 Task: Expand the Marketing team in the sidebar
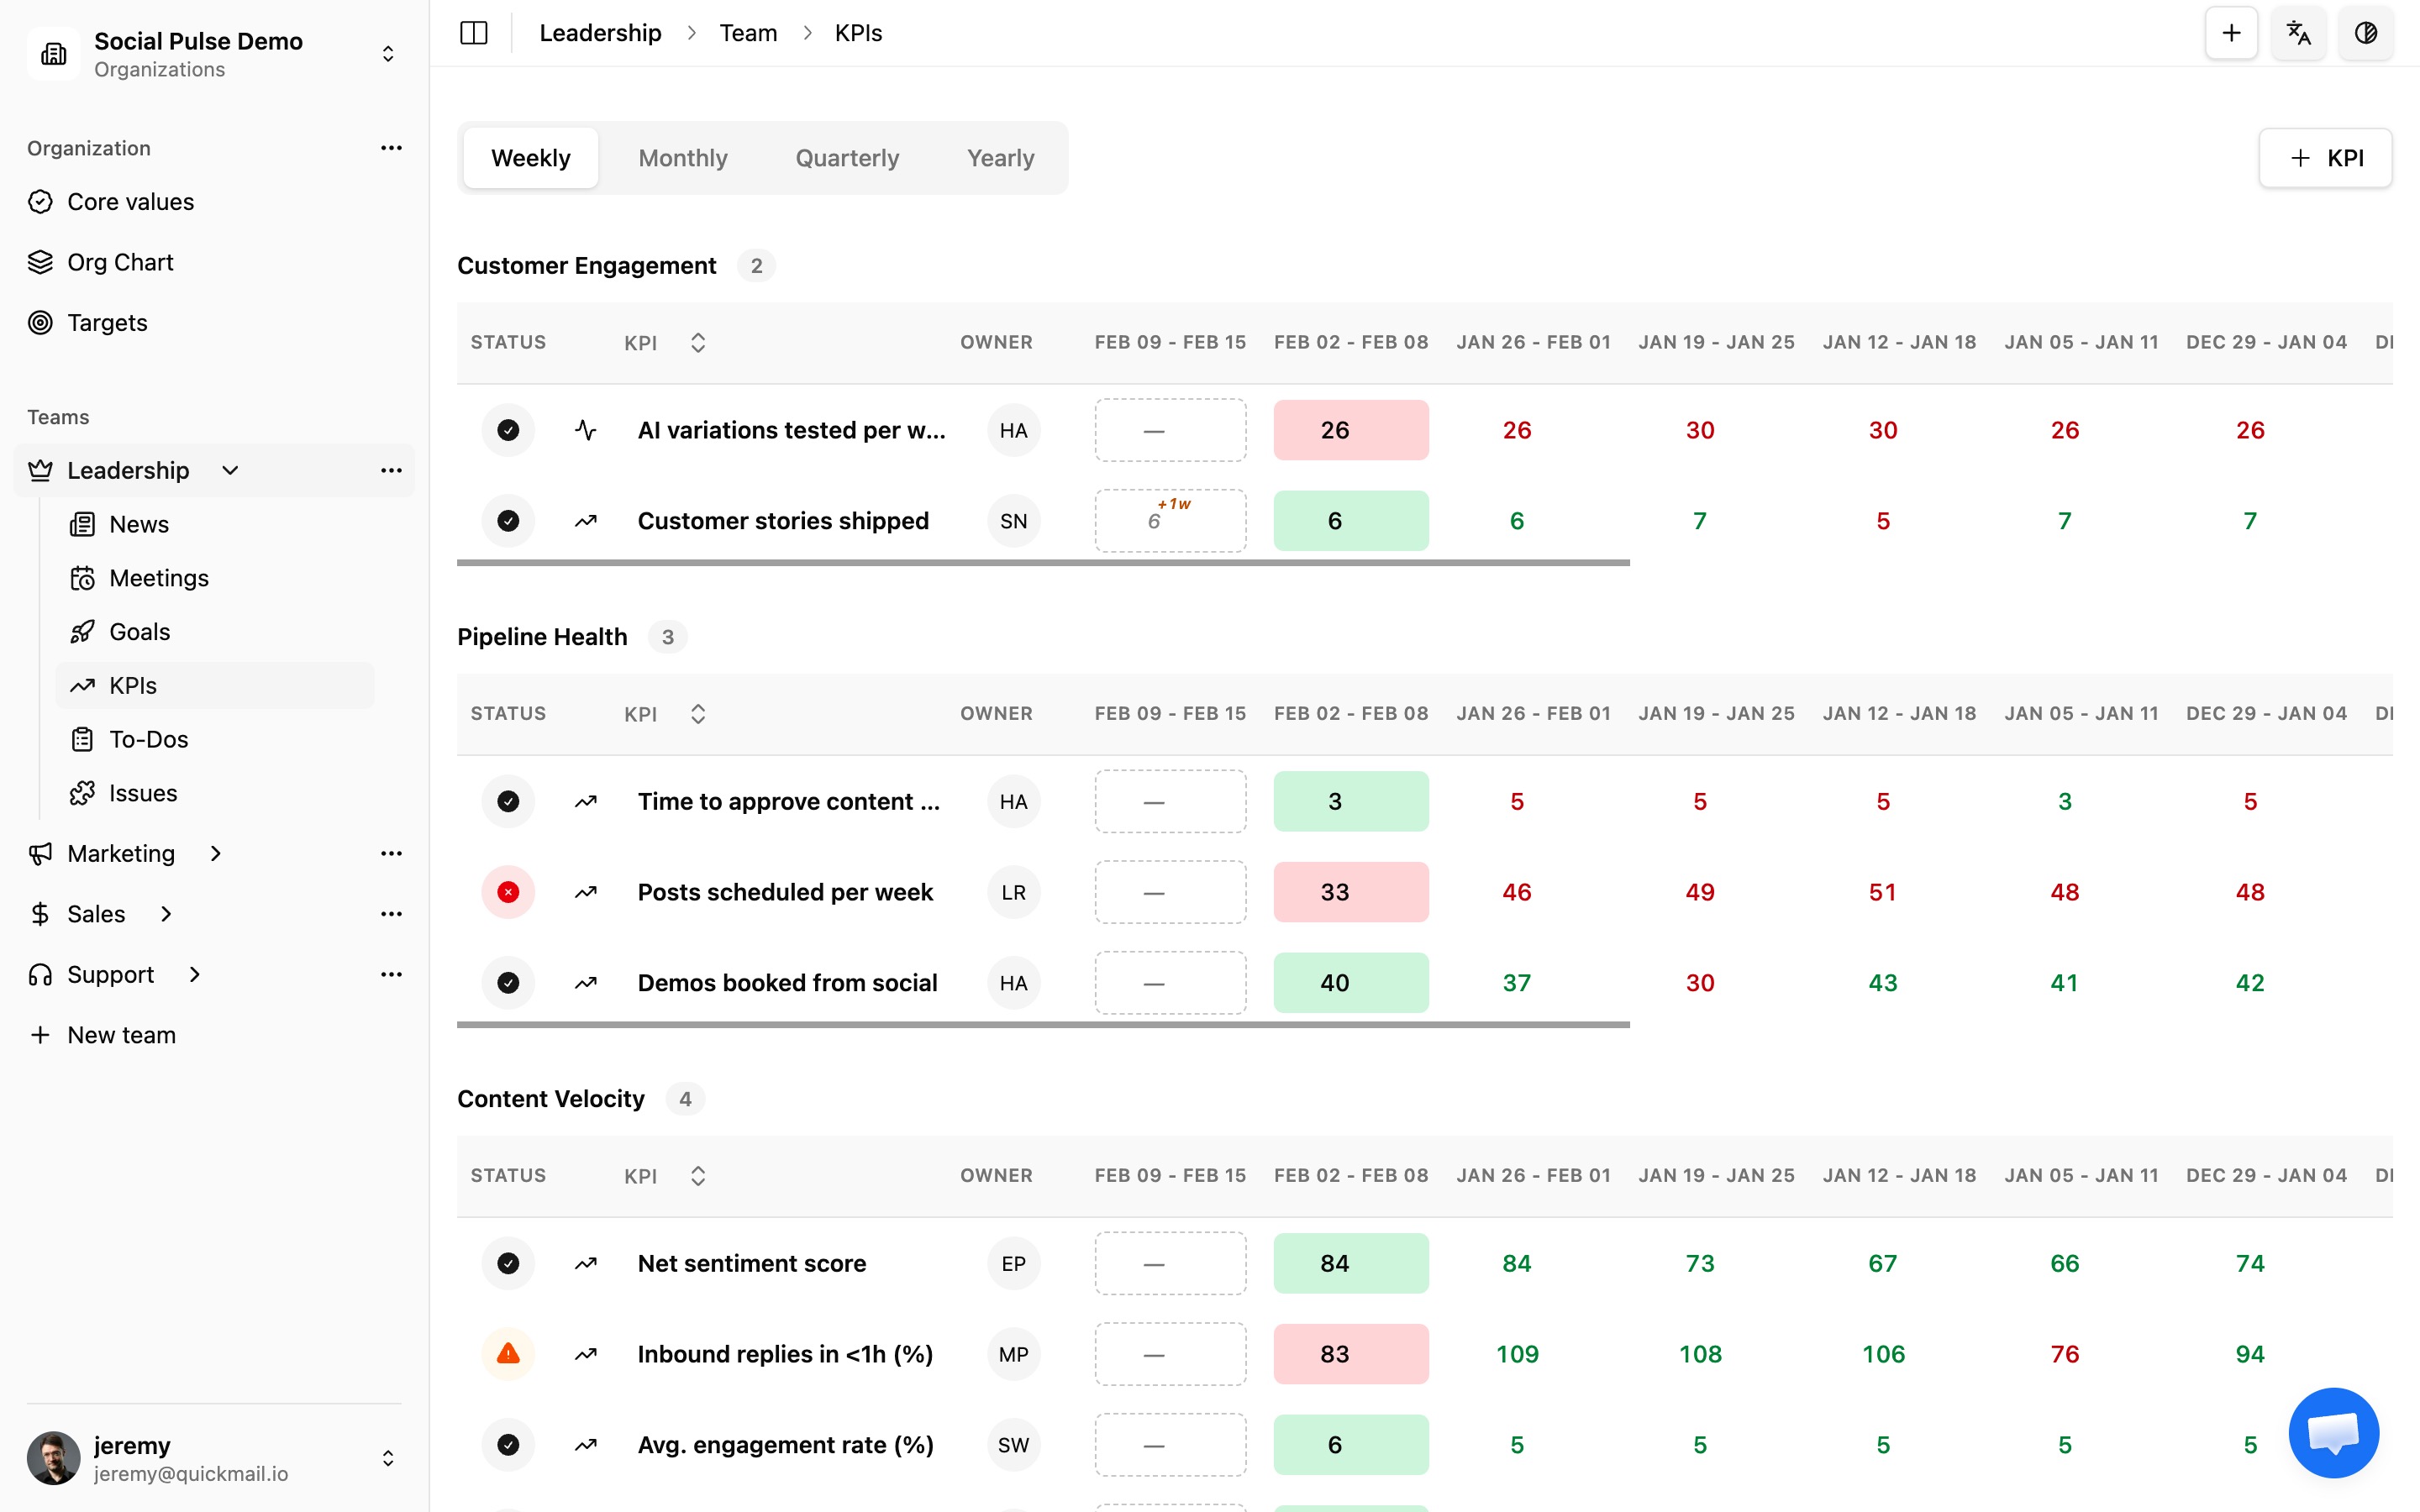click(216, 853)
